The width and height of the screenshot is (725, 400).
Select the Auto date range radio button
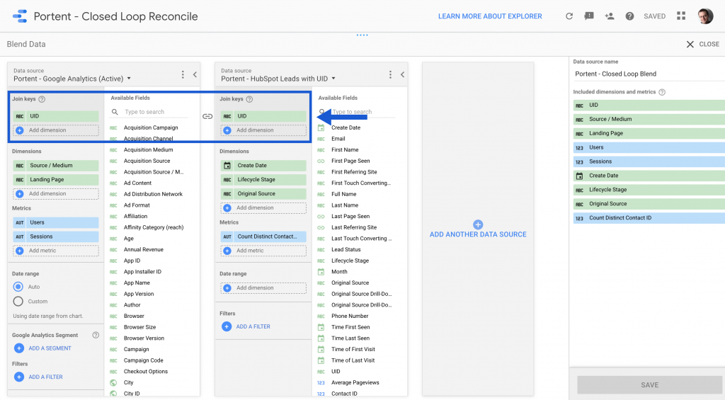pyautogui.click(x=18, y=287)
